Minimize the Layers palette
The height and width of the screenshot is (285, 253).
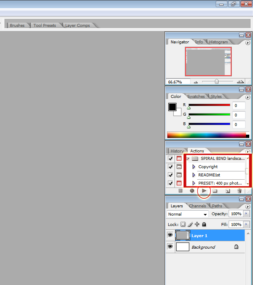point(241,199)
